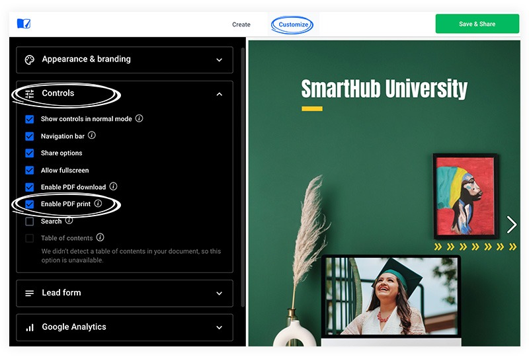Viewport: 529px width, 357px height.
Task: Click the Lead form lines icon
Action: pyautogui.click(x=30, y=294)
